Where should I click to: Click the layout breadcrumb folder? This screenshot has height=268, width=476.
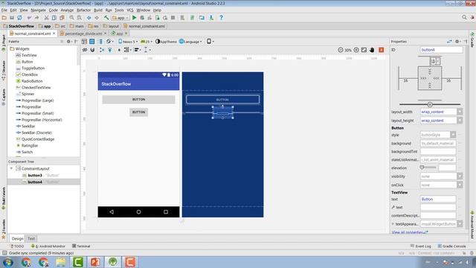pos(111,26)
